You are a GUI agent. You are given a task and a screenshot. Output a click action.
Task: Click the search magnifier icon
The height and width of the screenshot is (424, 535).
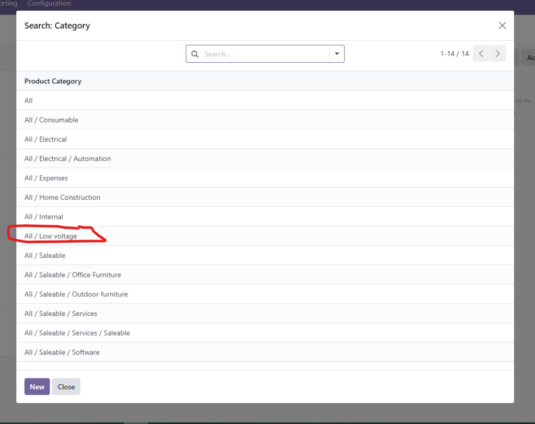(x=195, y=54)
